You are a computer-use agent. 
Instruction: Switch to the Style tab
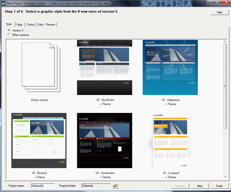click(9, 24)
